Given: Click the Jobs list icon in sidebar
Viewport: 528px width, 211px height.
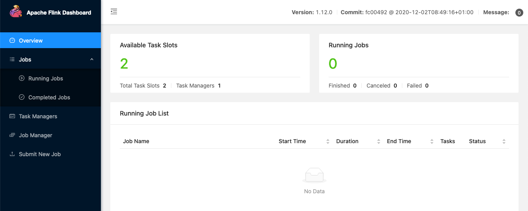Looking at the screenshot, I should coord(12,59).
